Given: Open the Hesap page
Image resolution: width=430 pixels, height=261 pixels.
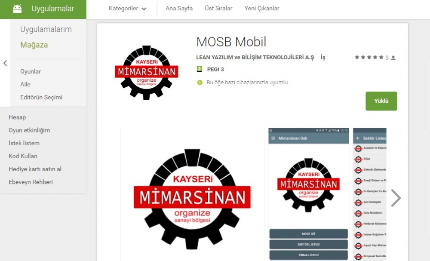Looking at the screenshot, I should pyautogui.click(x=17, y=117).
